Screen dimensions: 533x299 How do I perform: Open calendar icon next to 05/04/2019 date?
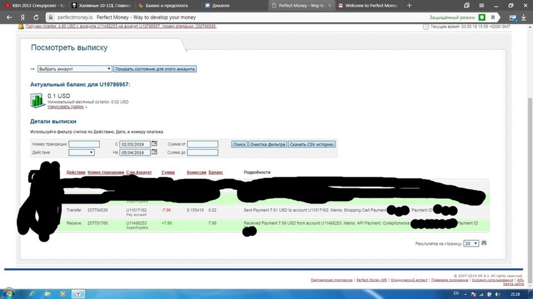tap(155, 152)
